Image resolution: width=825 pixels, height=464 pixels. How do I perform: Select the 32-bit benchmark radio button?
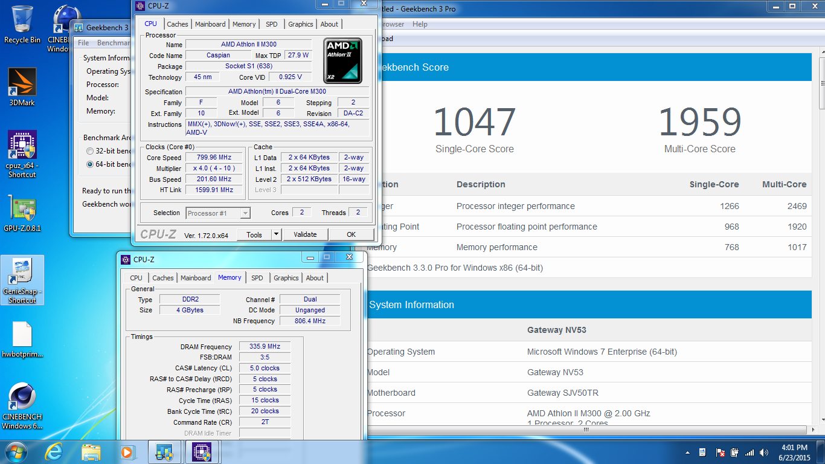90,151
